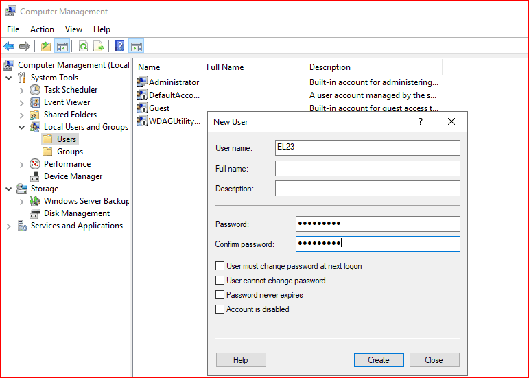This screenshot has width=529, height=378.
Task: Click the blue Back arrow in toolbar
Action: pyautogui.click(x=9, y=47)
